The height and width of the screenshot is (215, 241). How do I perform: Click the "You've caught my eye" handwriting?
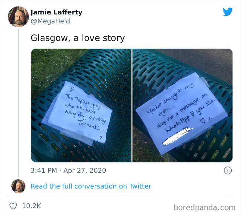point(170,100)
